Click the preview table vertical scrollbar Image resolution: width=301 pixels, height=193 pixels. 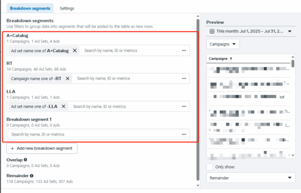(x=293, y=107)
